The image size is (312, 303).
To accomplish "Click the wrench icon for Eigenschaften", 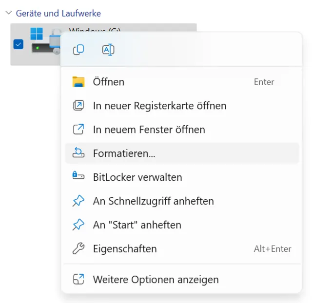I will [78, 249].
